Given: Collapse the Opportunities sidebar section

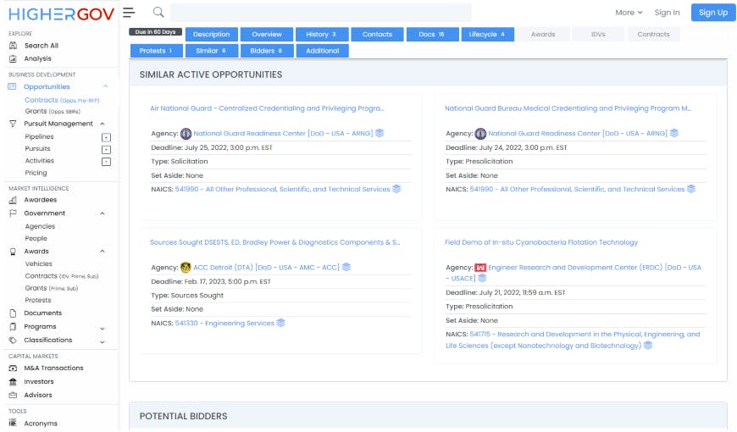Looking at the screenshot, I should click(x=105, y=86).
